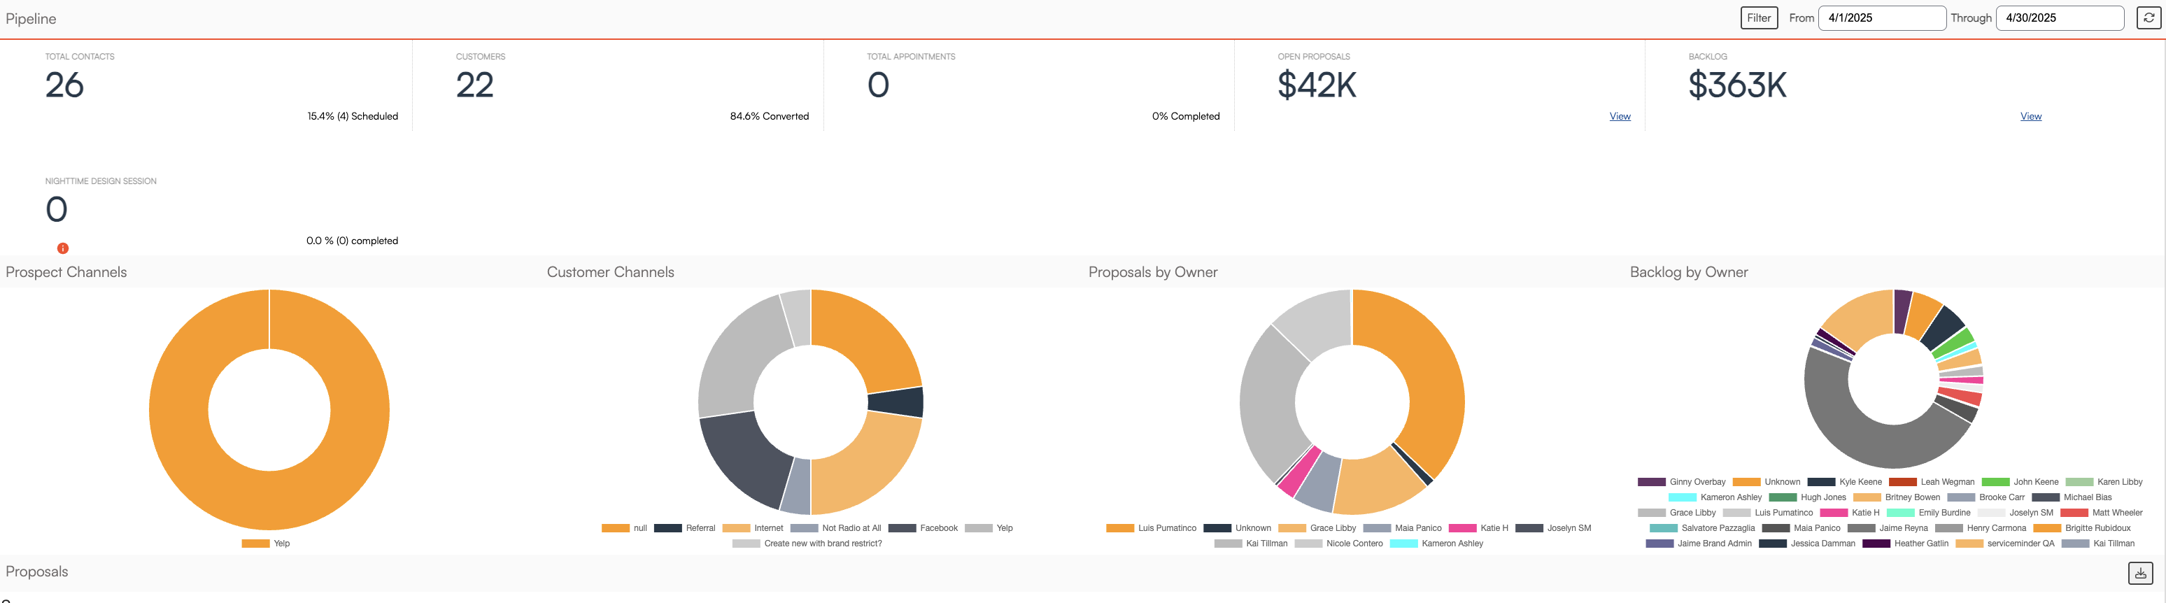The width and height of the screenshot is (2166, 603).
Task: Toggle Katie H swatch in Backlog by Owner legend
Action: (1834, 512)
